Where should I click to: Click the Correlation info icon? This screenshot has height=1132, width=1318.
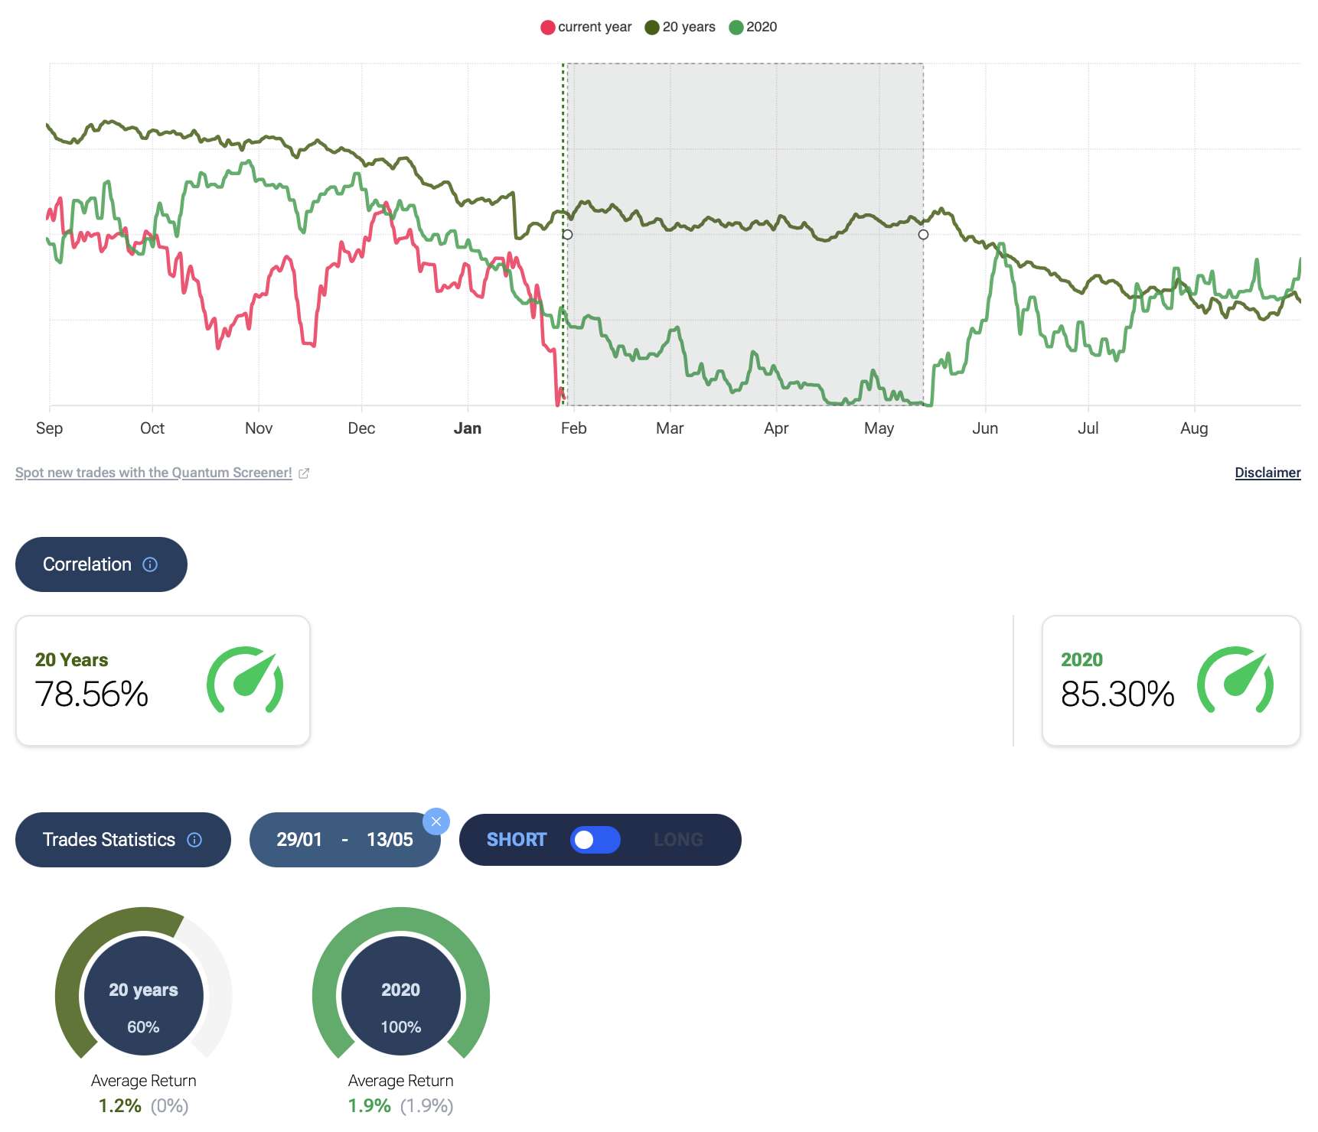coord(150,564)
